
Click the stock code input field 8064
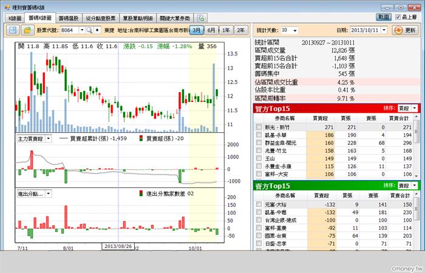(69, 30)
